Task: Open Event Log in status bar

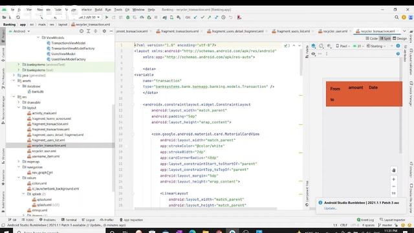Action: pyautogui.click(x=365, y=220)
